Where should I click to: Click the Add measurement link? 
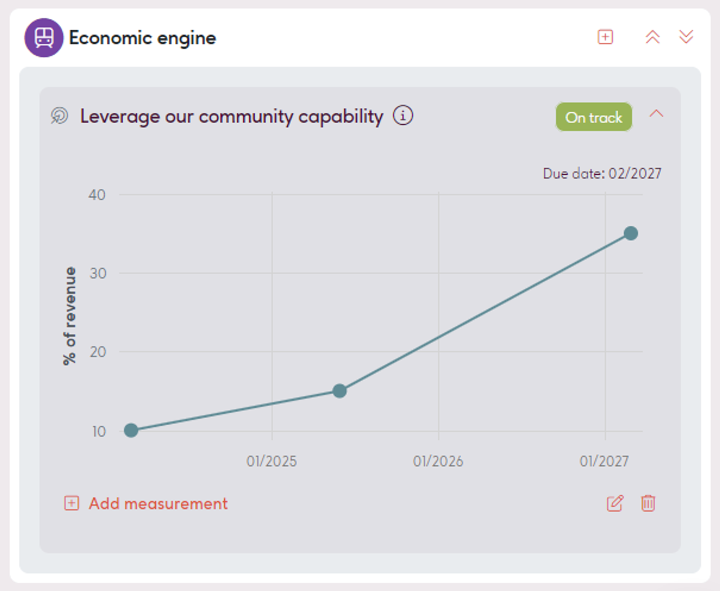[158, 503]
